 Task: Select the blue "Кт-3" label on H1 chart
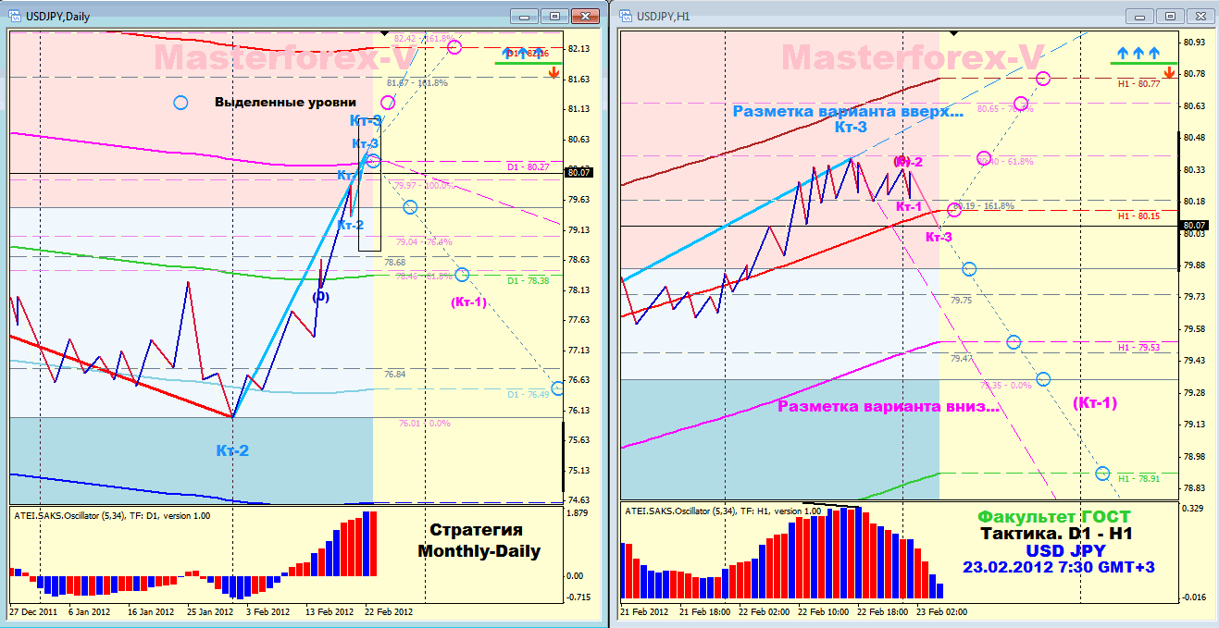(851, 128)
